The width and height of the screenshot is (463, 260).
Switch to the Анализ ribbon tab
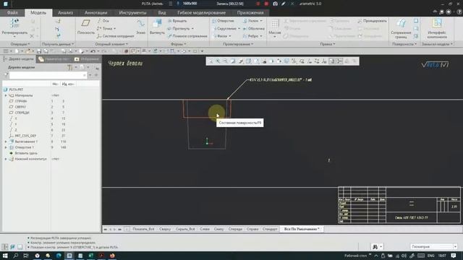click(65, 13)
